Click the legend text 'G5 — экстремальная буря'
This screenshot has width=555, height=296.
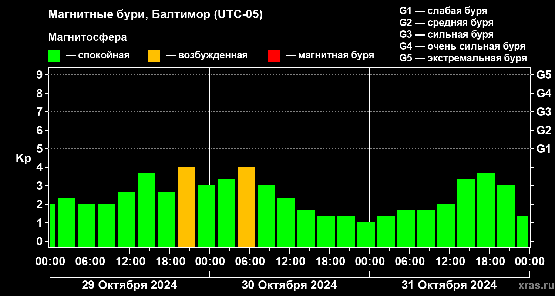click(x=463, y=58)
